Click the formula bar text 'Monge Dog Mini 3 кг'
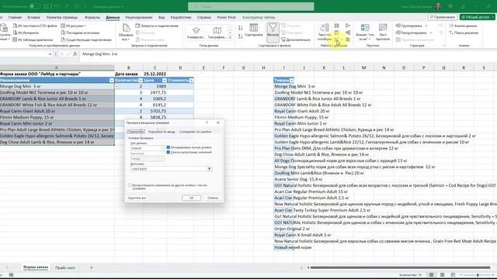The height and width of the screenshot is (279, 497). point(100,54)
